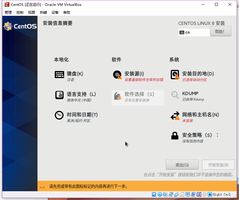Click the optical drive status bar icon
239x200 pixels.
[160, 194]
